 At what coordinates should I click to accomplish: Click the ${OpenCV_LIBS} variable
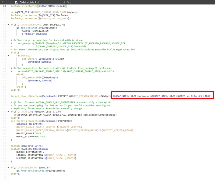point(200,96)
